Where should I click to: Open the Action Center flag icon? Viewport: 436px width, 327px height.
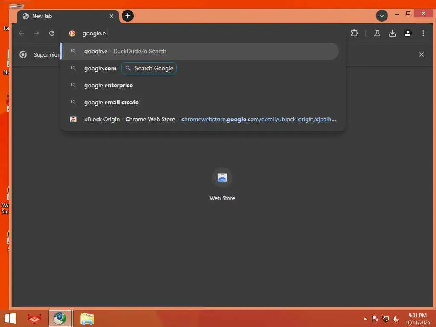point(375,319)
